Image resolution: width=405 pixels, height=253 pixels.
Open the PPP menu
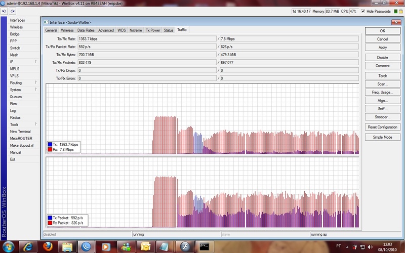click(x=13, y=41)
